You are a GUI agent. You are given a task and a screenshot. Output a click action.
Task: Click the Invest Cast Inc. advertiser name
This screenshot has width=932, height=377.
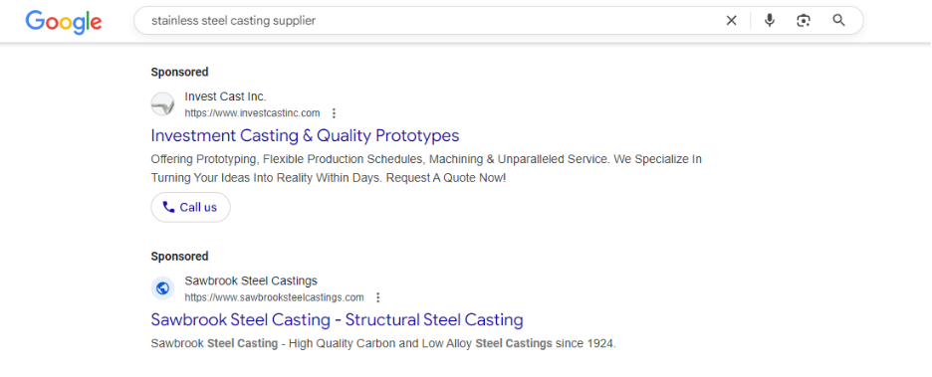225,96
